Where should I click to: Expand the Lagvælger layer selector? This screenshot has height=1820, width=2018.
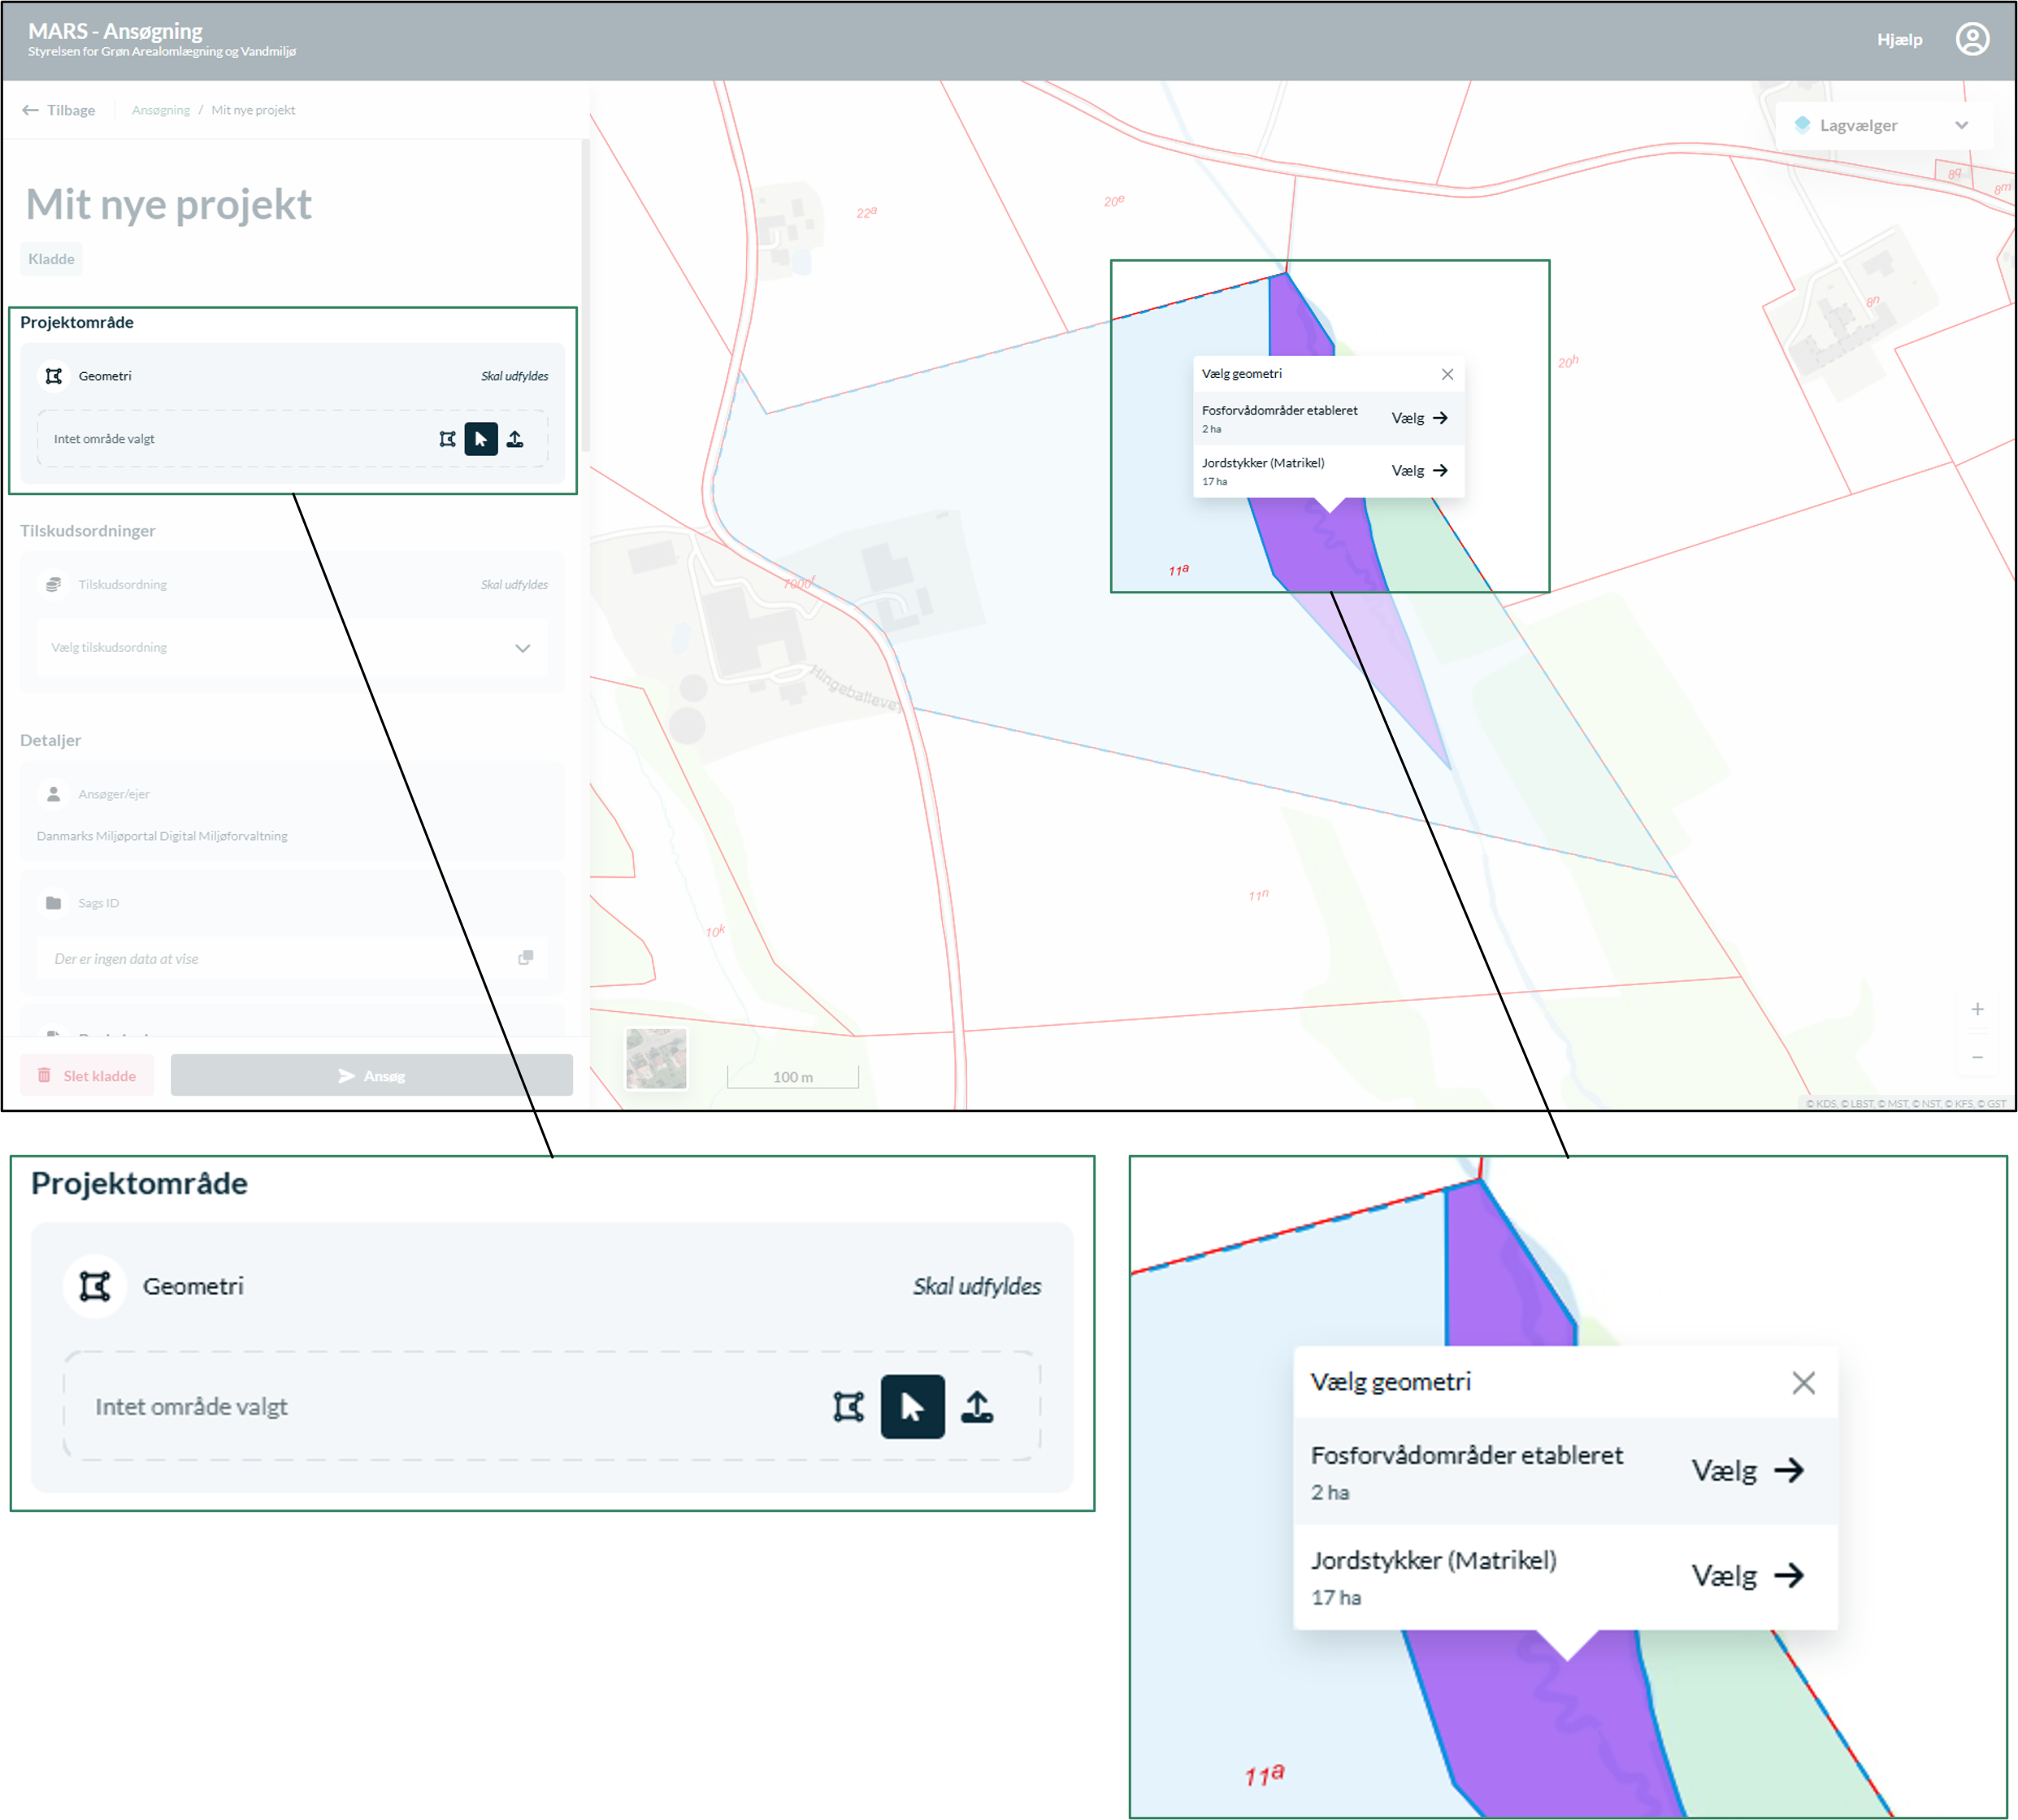click(x=1883, y=125)
